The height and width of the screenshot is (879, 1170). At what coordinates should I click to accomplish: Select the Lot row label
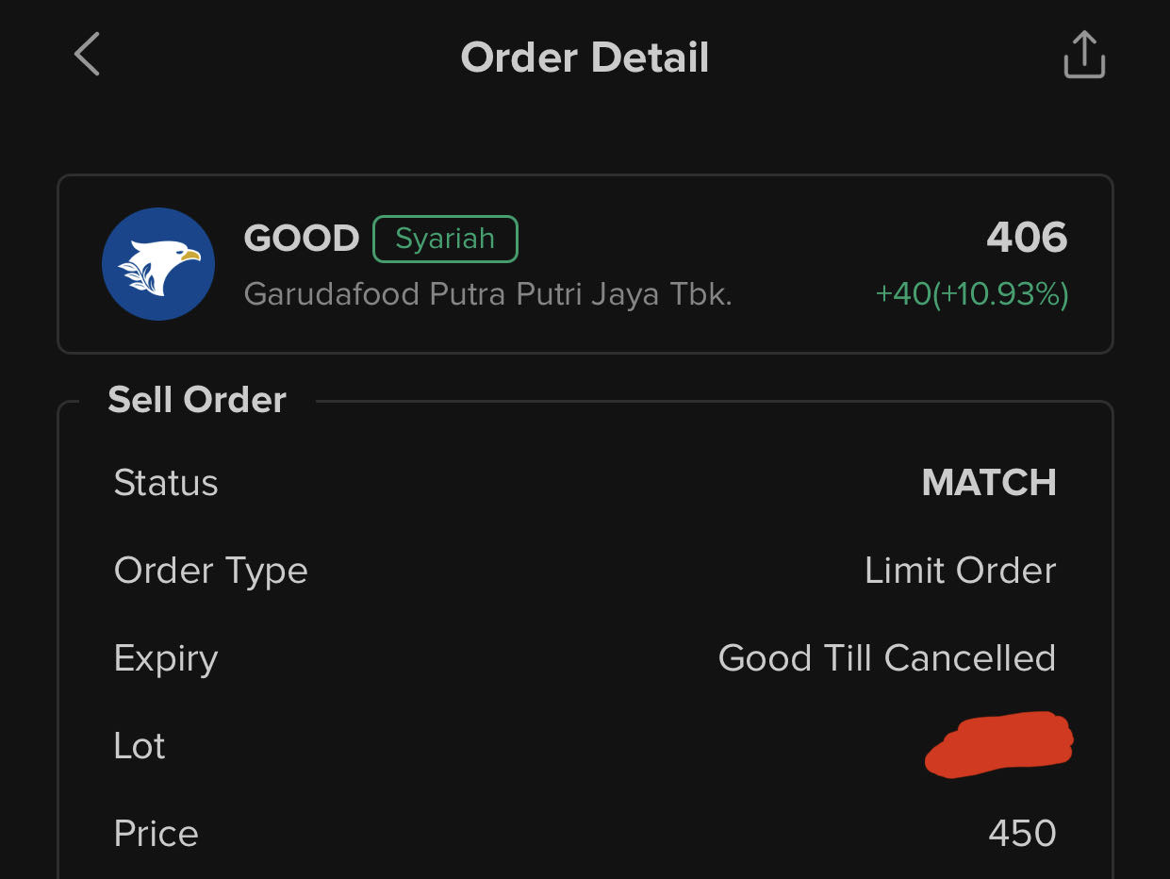[140, 746]
